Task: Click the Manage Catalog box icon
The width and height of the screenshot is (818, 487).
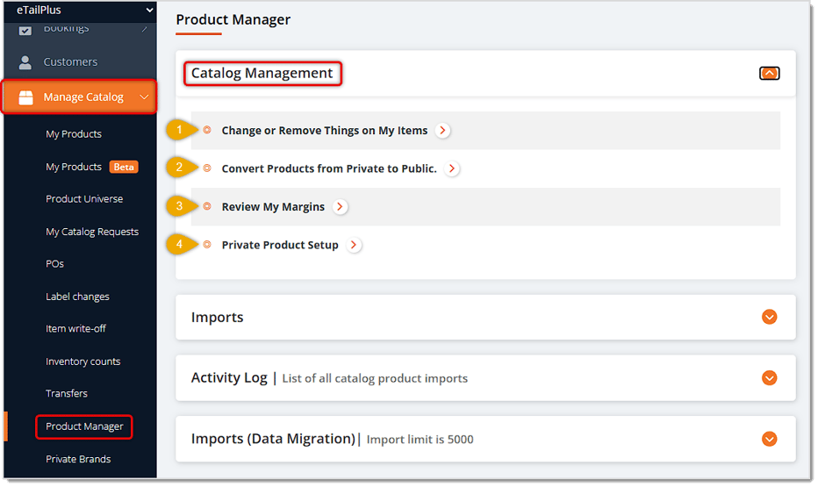Action: [25, 97]
